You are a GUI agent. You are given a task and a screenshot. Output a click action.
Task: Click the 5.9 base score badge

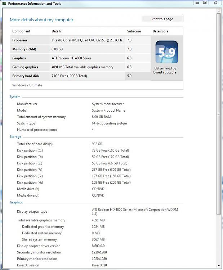click(167, 52)
